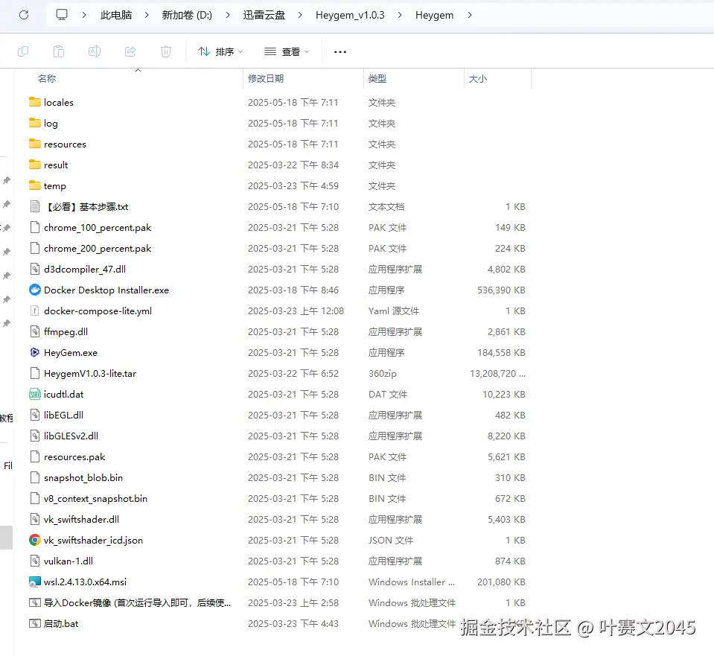Click the HeyGem.exe application icon
Screen dimensions: 714x656
35,352
